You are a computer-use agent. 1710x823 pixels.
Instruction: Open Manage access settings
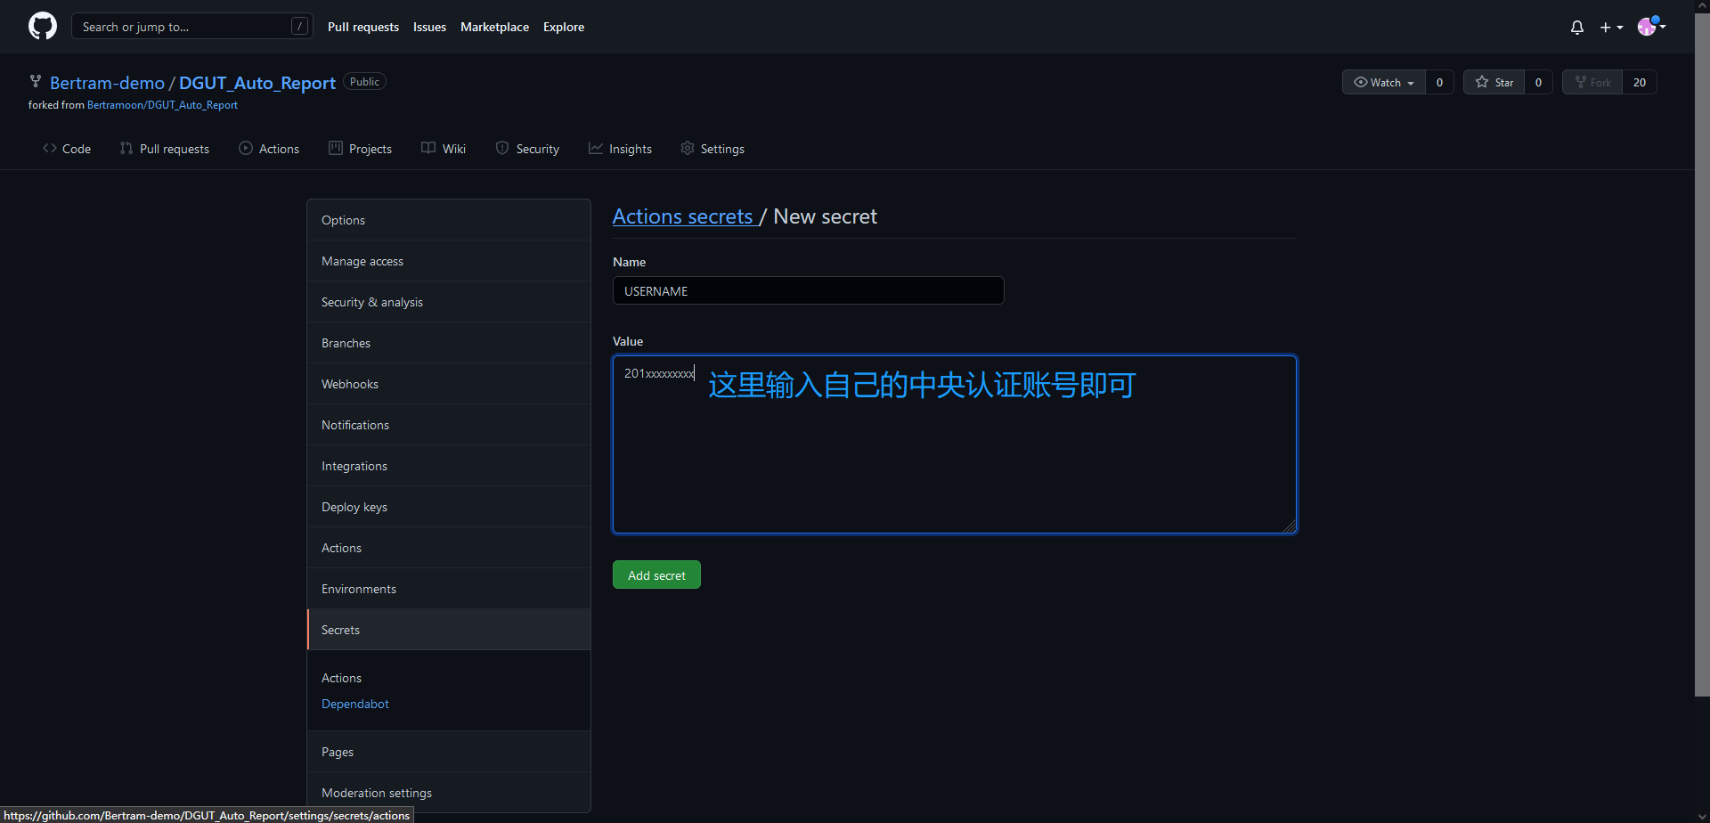[x=449, y=261]
